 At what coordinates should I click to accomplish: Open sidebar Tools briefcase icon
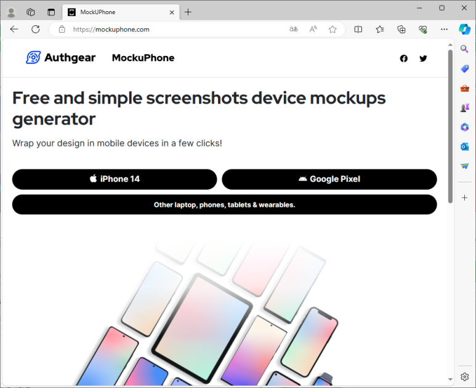point(464,88)
